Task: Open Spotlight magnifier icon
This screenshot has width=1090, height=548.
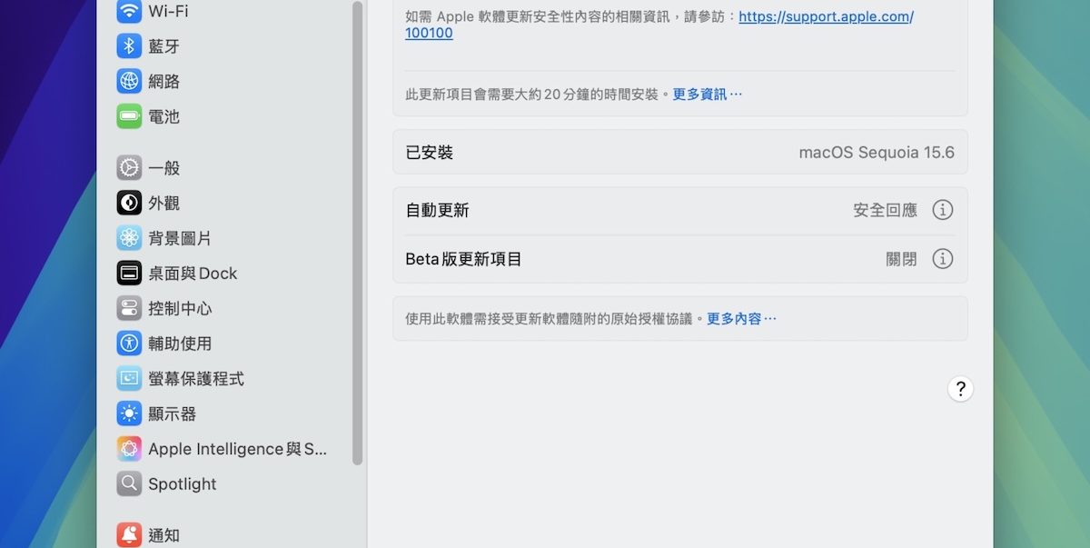Action: coord(129,483)
